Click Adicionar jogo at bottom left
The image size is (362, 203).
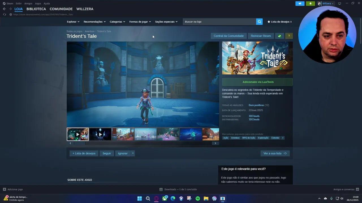click(13, 189)
